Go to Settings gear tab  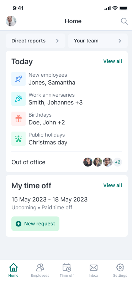click(120, 270)
